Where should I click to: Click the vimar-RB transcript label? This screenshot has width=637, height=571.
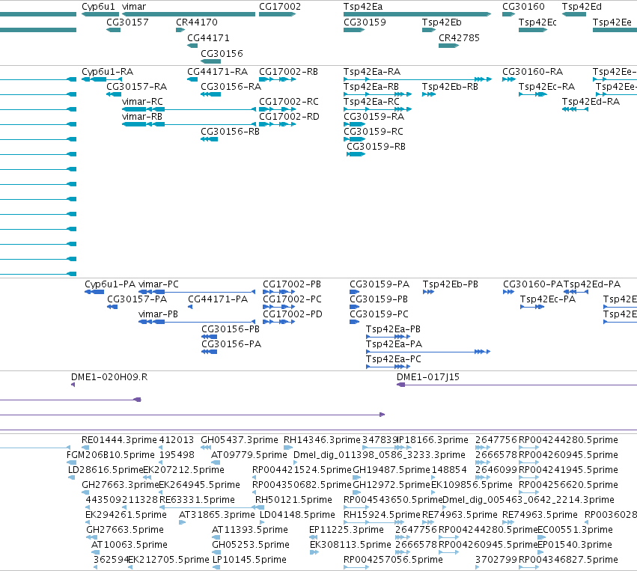tap(141, 117)
